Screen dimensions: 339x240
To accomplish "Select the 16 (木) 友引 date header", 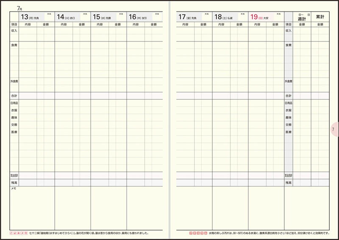I will (x=137, y=17).
